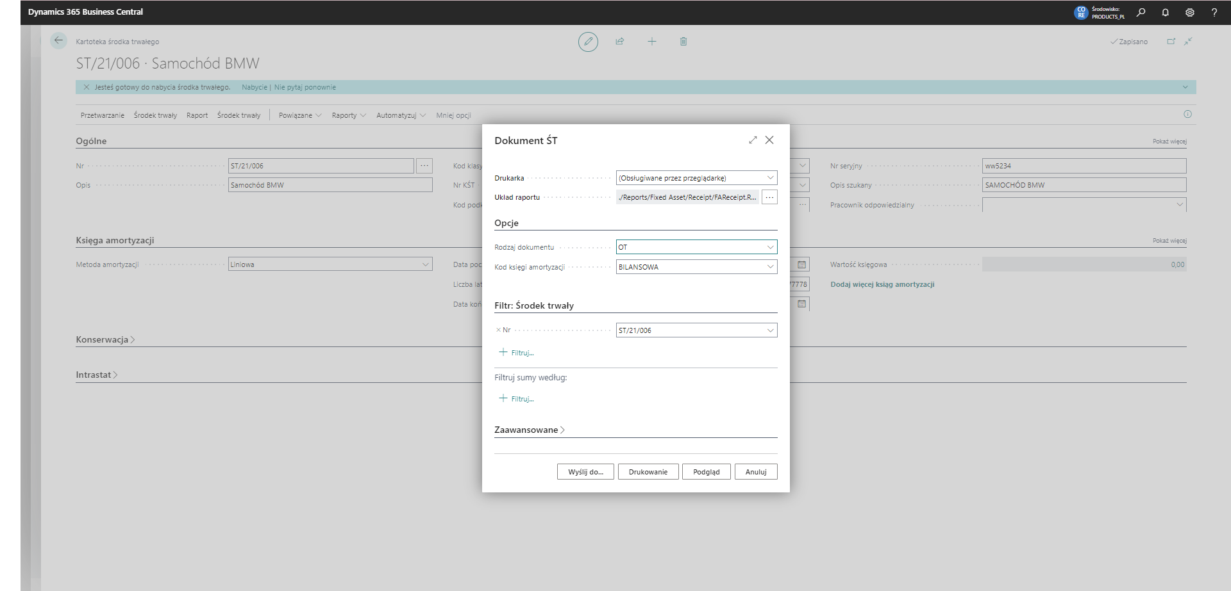The image size is (1231, 591).
Task: Click Mniej opcji
Action: 453,115
